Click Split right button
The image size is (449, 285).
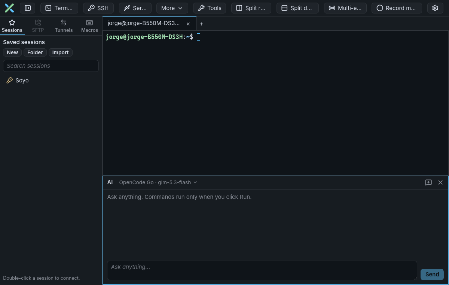tap(251, 8)
